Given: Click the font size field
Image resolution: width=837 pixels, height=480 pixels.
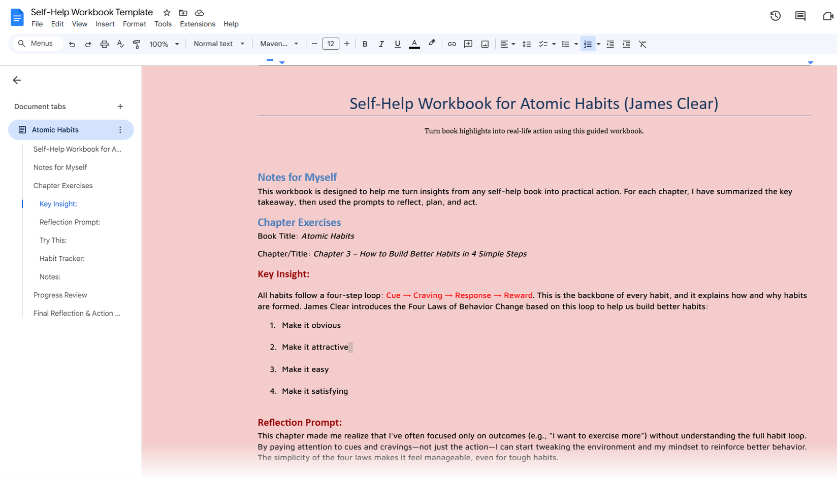Looking at the screenshot, I should (331, 44).
